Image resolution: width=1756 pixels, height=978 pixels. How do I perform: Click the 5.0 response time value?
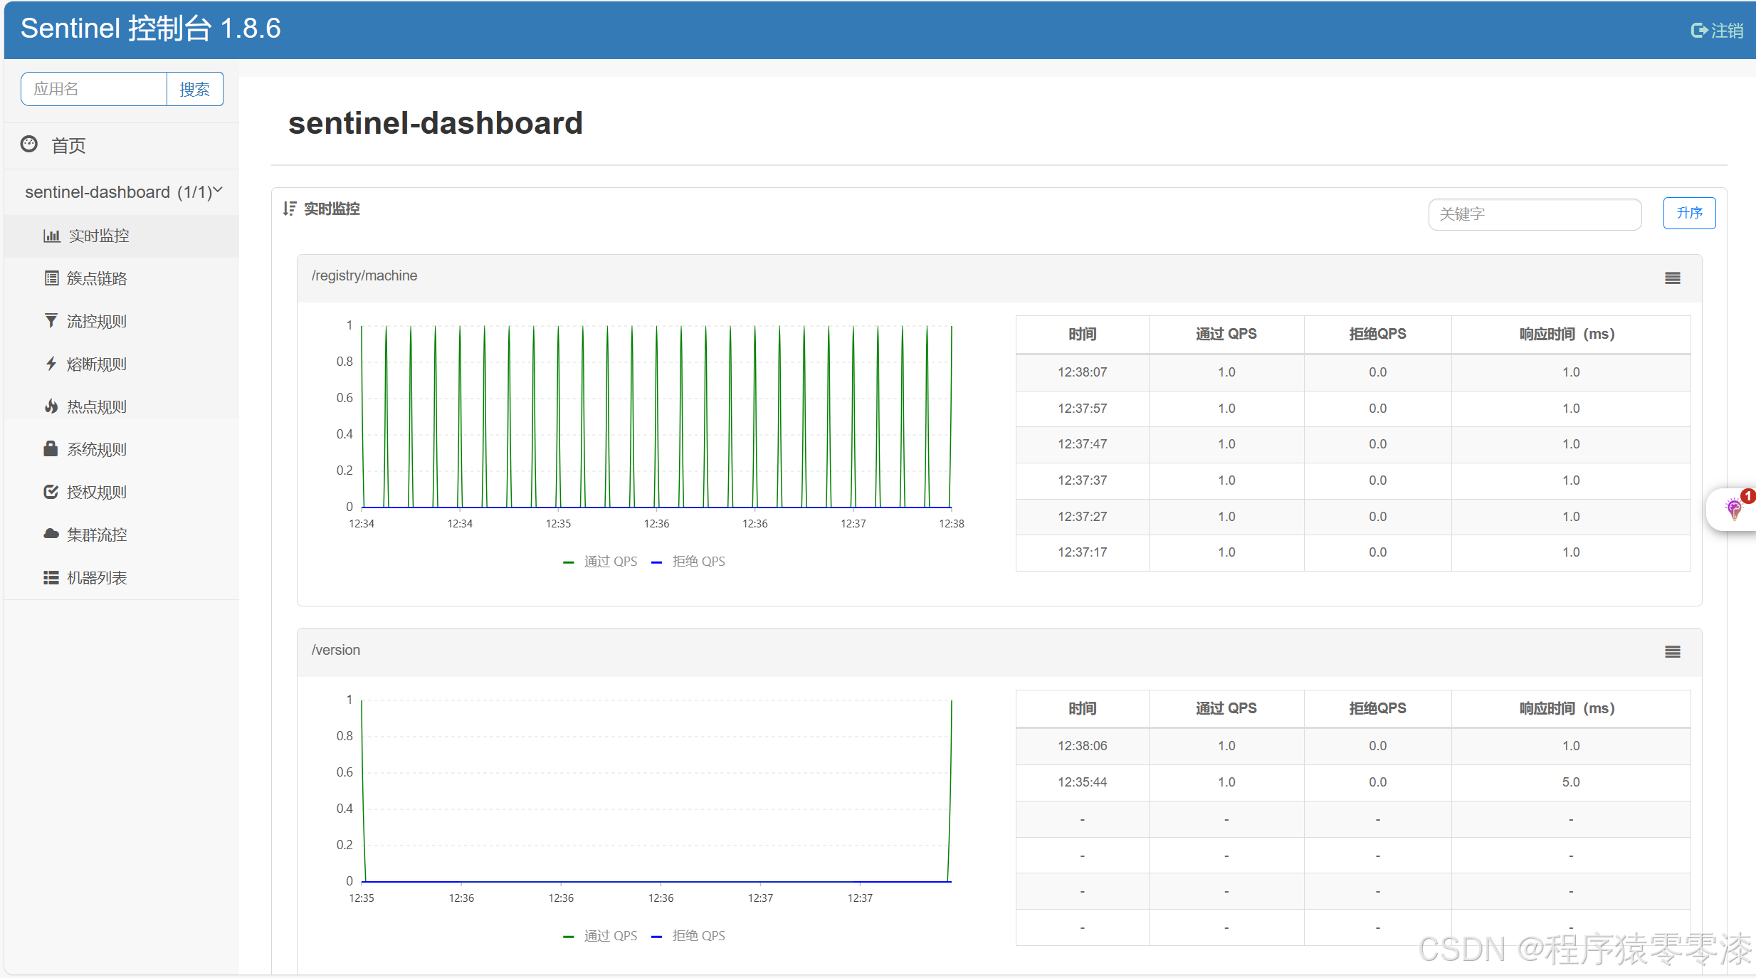click(1571, 782)
